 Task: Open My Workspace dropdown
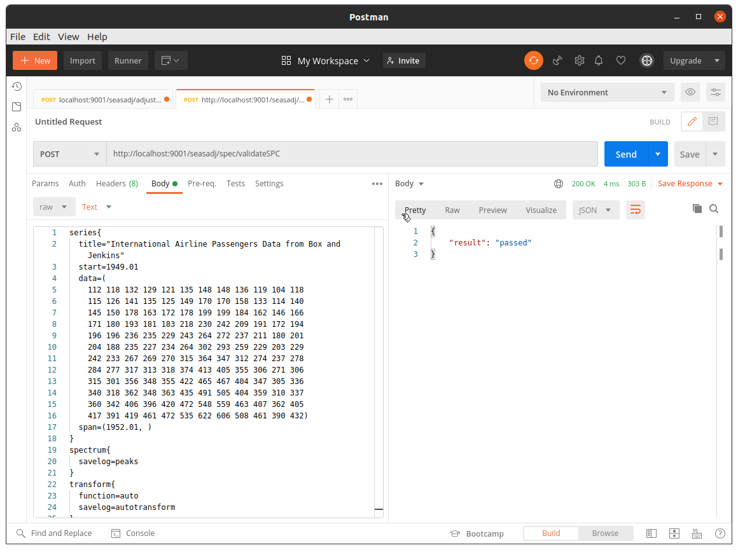pyautogui.click(x=326, y=60)
